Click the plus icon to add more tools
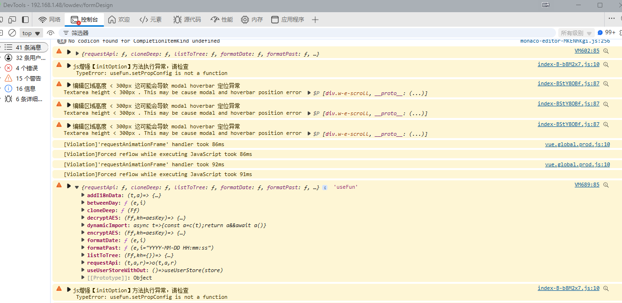 (x=315, y=20)
